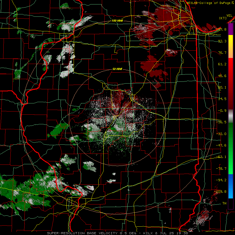
Task: Select the -94.2 scale value
Action: tap(221, 180)
